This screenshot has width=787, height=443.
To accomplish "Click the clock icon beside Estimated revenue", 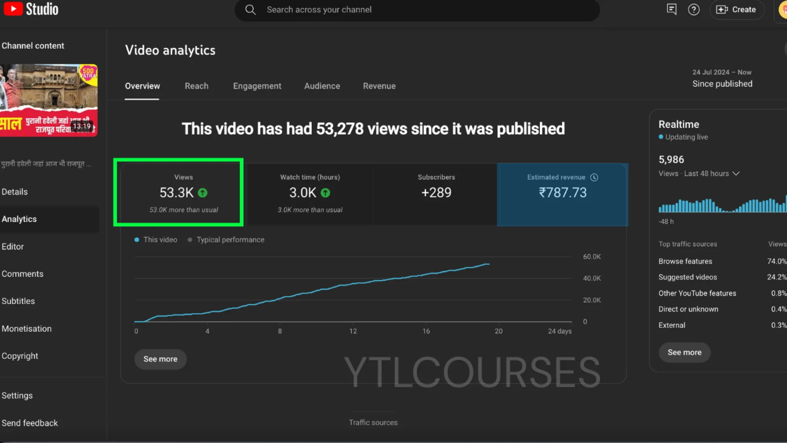I will tap(594, 178).
